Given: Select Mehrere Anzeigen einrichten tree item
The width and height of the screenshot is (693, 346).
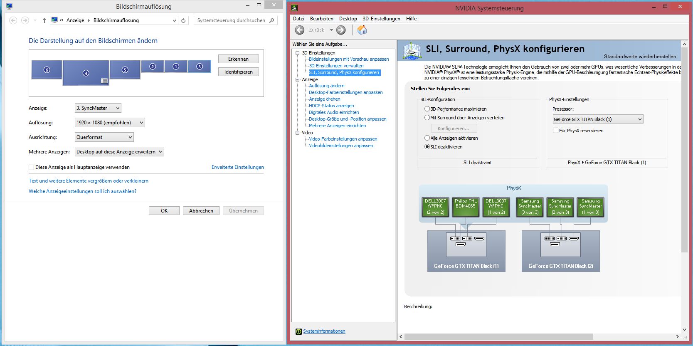Looking at the screenshot, I should [x=338, y=126].
